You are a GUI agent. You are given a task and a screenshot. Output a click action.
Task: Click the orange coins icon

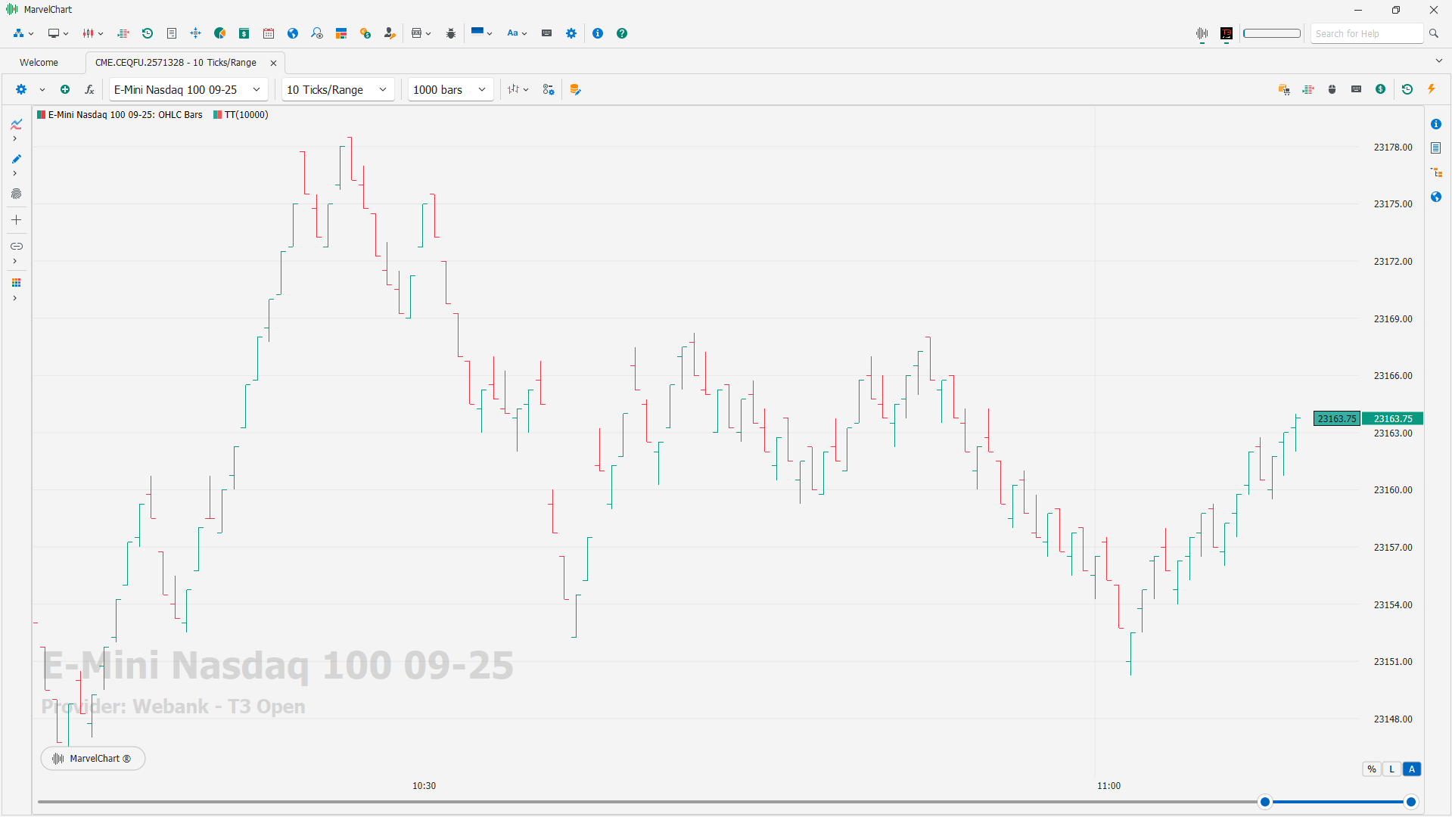tap(365, 33)
